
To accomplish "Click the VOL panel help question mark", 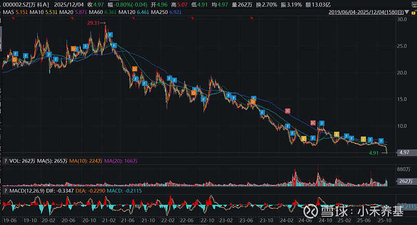I will (4, 160).
